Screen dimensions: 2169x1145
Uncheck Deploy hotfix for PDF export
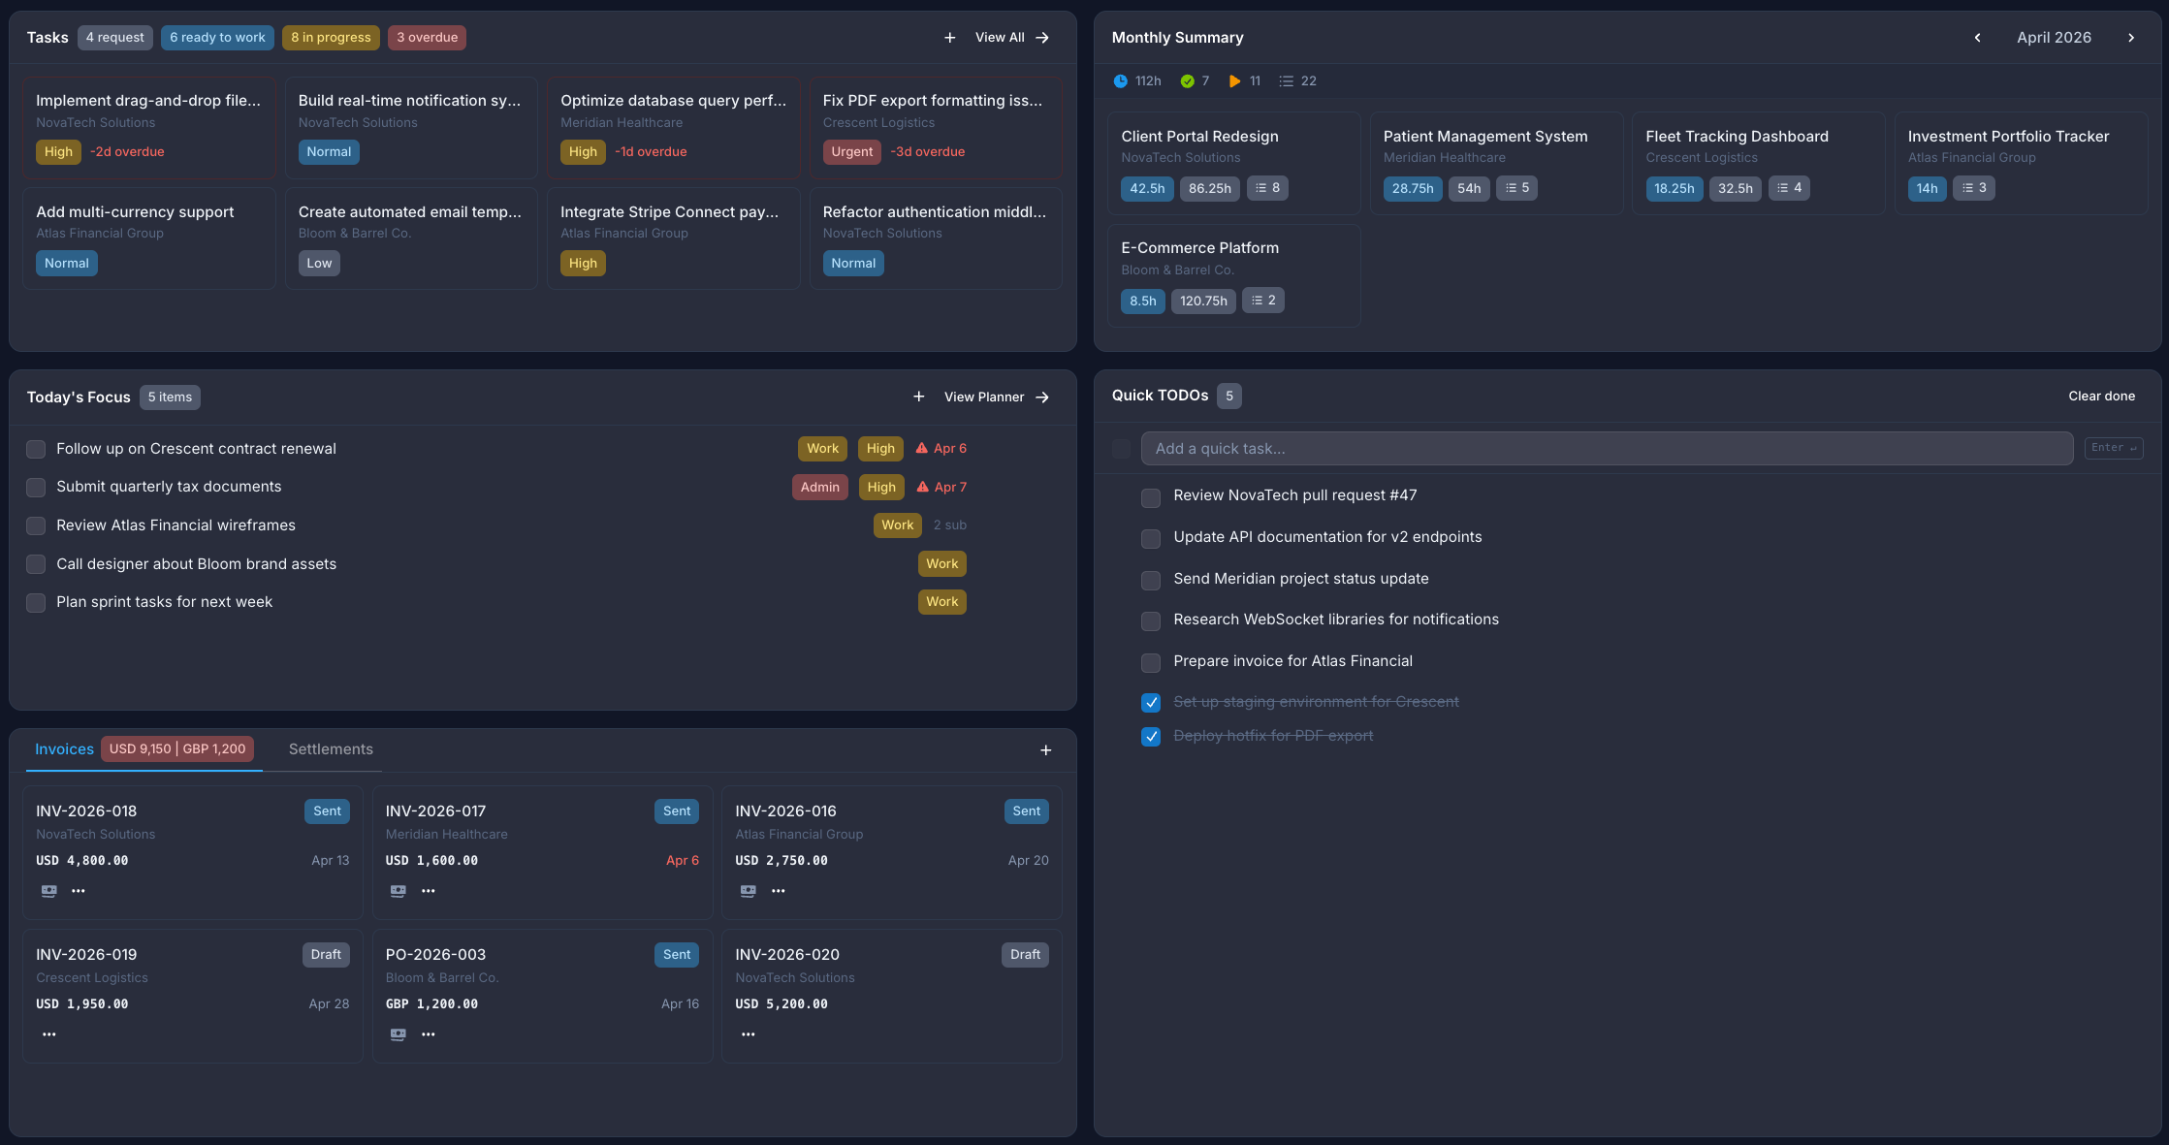pyautogui.click(x=1151, y=737)
